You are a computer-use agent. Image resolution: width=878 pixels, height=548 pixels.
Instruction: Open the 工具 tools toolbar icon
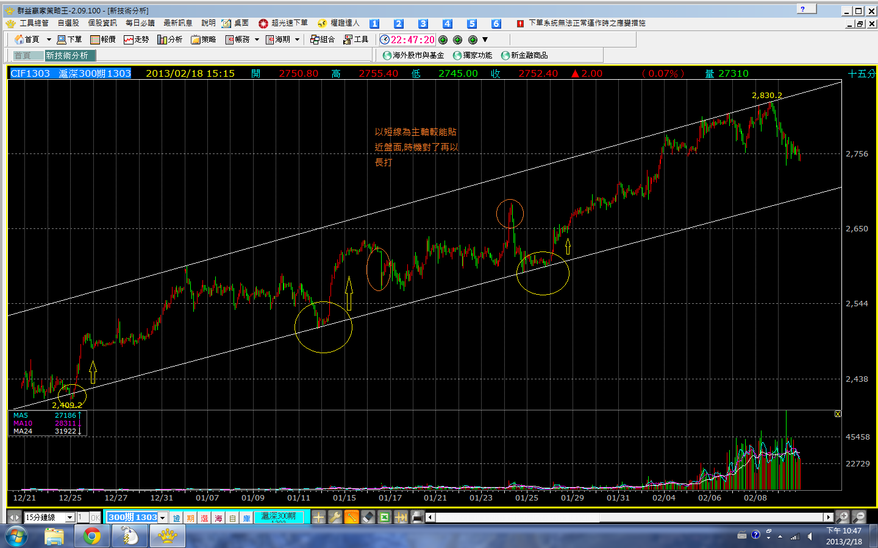pos(356,40)
